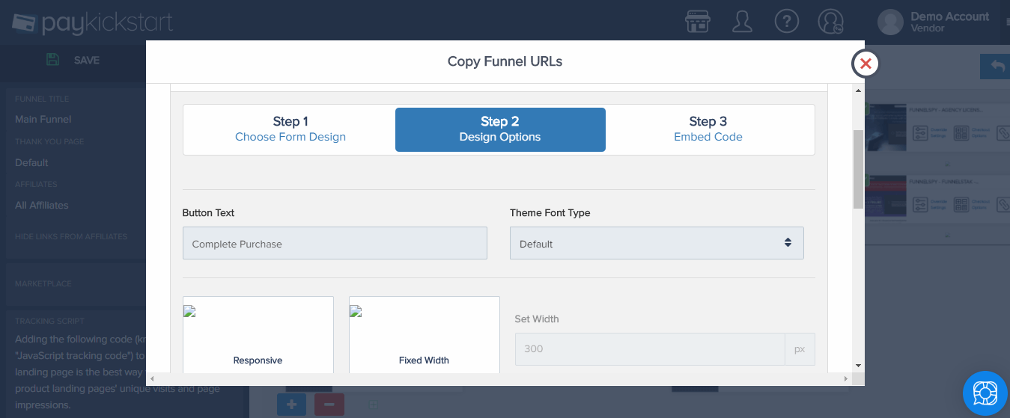Go to Step 3 Embed Code

pos(708,129)
